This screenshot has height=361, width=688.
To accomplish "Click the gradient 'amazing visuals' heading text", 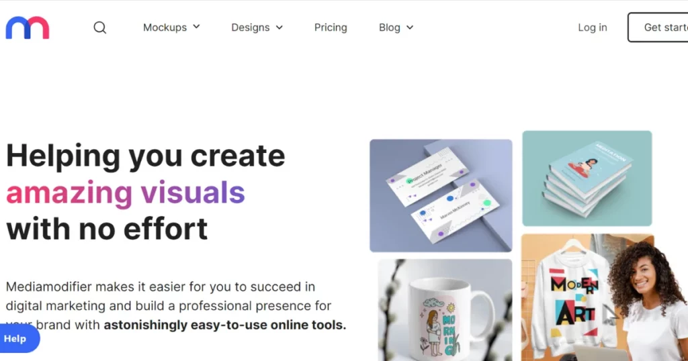I will point(126,193).
